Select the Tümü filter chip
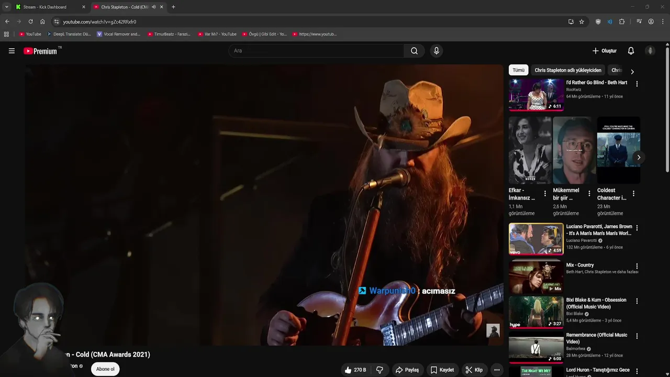The image size is (670, 377). (518, 70)
